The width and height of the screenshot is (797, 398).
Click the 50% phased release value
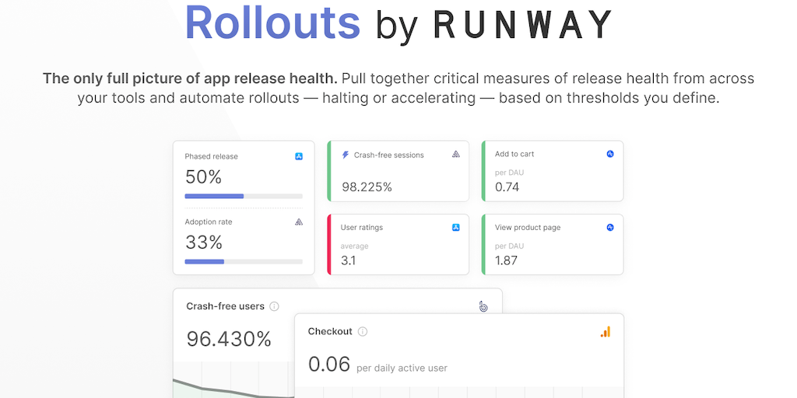(203, 177)
